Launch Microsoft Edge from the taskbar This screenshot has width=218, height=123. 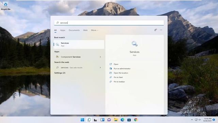(x=122, y=120)
